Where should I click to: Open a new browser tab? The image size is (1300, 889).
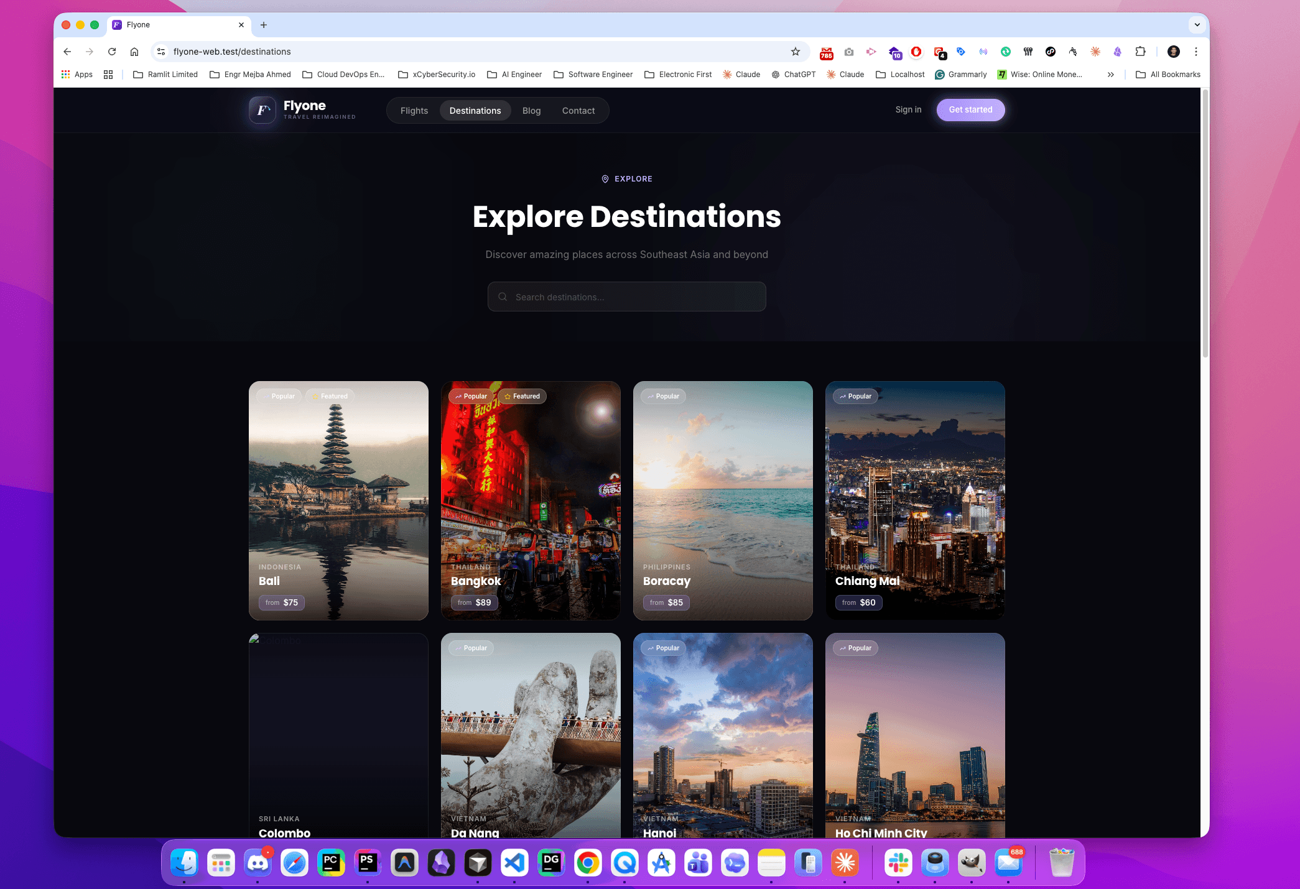click(x=264, y=25)
